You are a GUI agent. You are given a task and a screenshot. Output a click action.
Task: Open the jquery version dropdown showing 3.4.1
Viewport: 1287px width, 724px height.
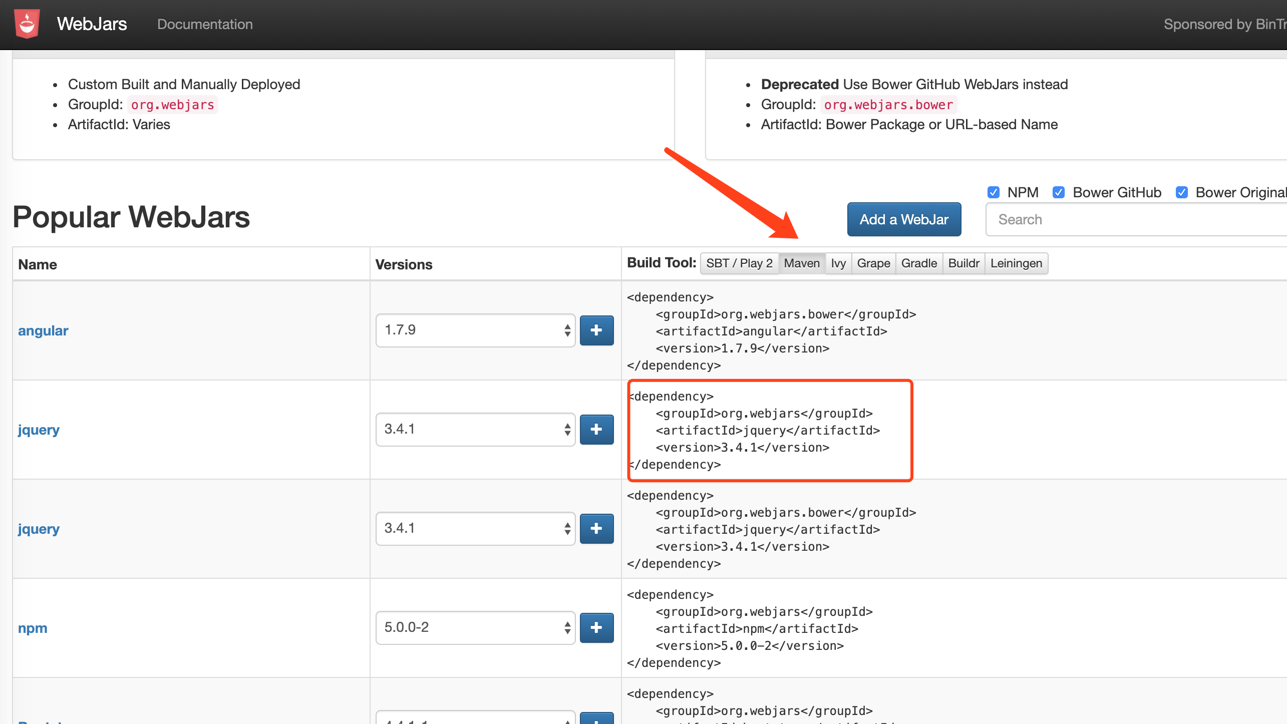pos(475,430)
